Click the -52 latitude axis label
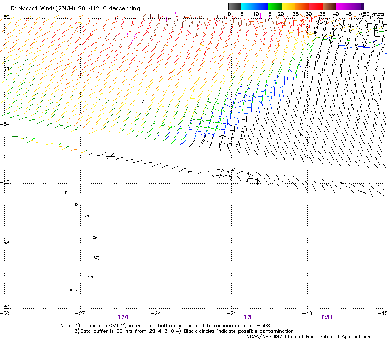This screenshot has width=387, height=340. [x=5, y=70]
